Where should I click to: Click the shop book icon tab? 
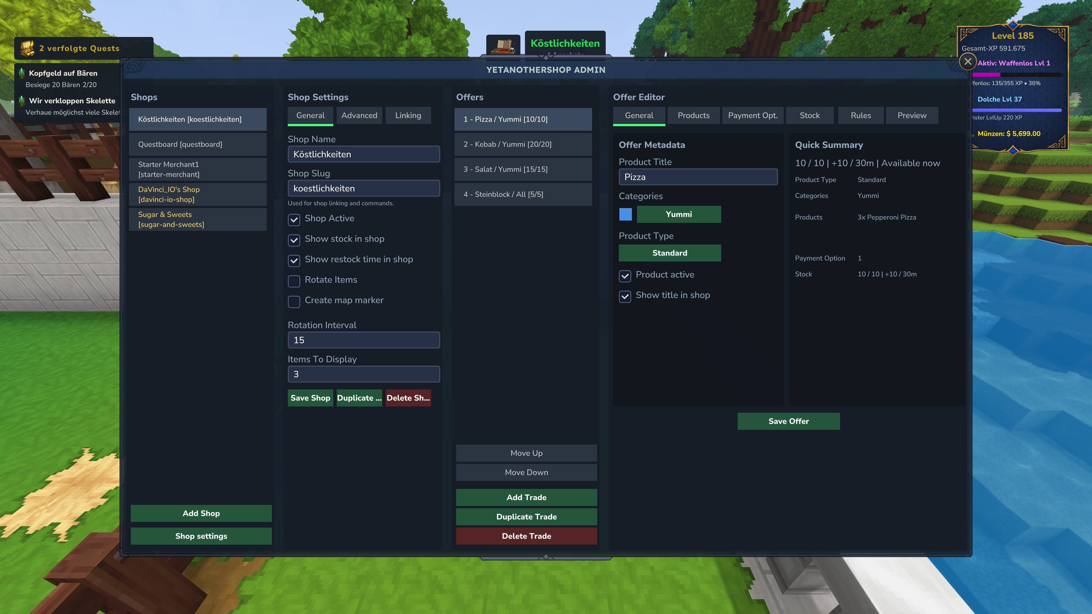point(503,46)
